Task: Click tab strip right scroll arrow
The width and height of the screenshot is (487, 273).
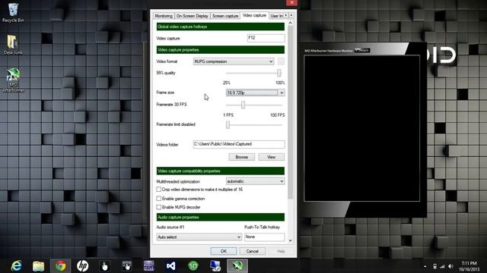Action: pos(291,15)
